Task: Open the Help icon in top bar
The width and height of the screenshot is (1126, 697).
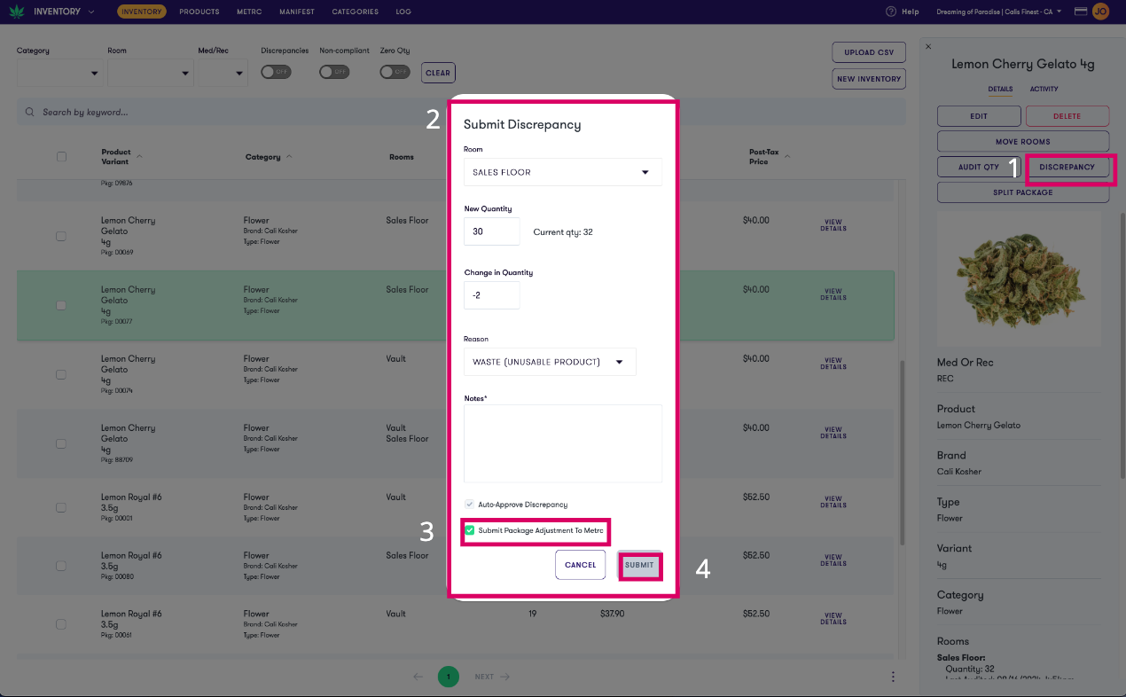Action: (891, 12)
